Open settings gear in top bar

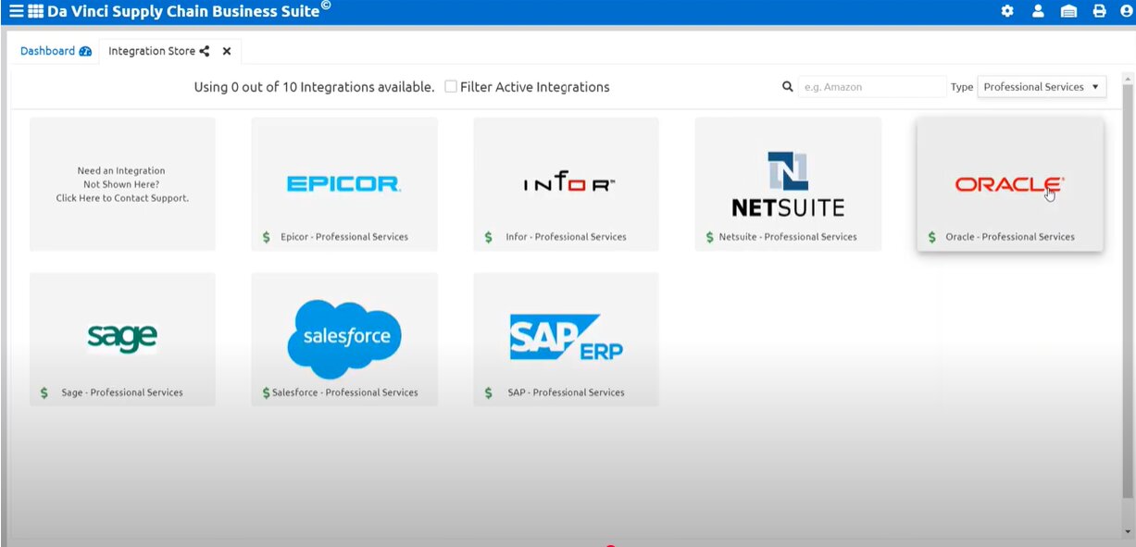1007,11
